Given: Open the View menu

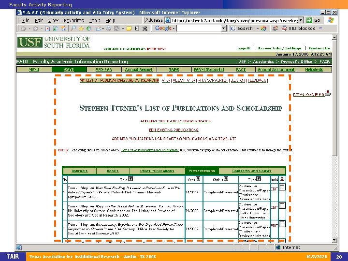Looking at the screenshot, I should pos(53,20).
